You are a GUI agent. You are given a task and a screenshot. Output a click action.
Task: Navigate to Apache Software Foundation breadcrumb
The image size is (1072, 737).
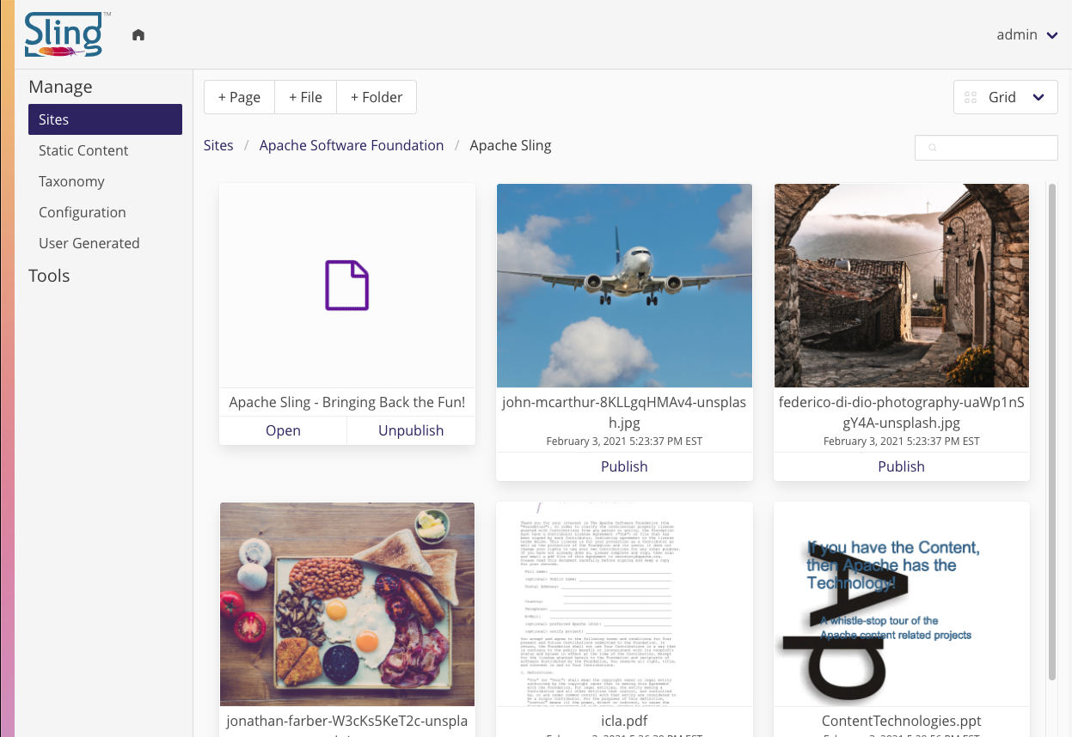[352, 145]
